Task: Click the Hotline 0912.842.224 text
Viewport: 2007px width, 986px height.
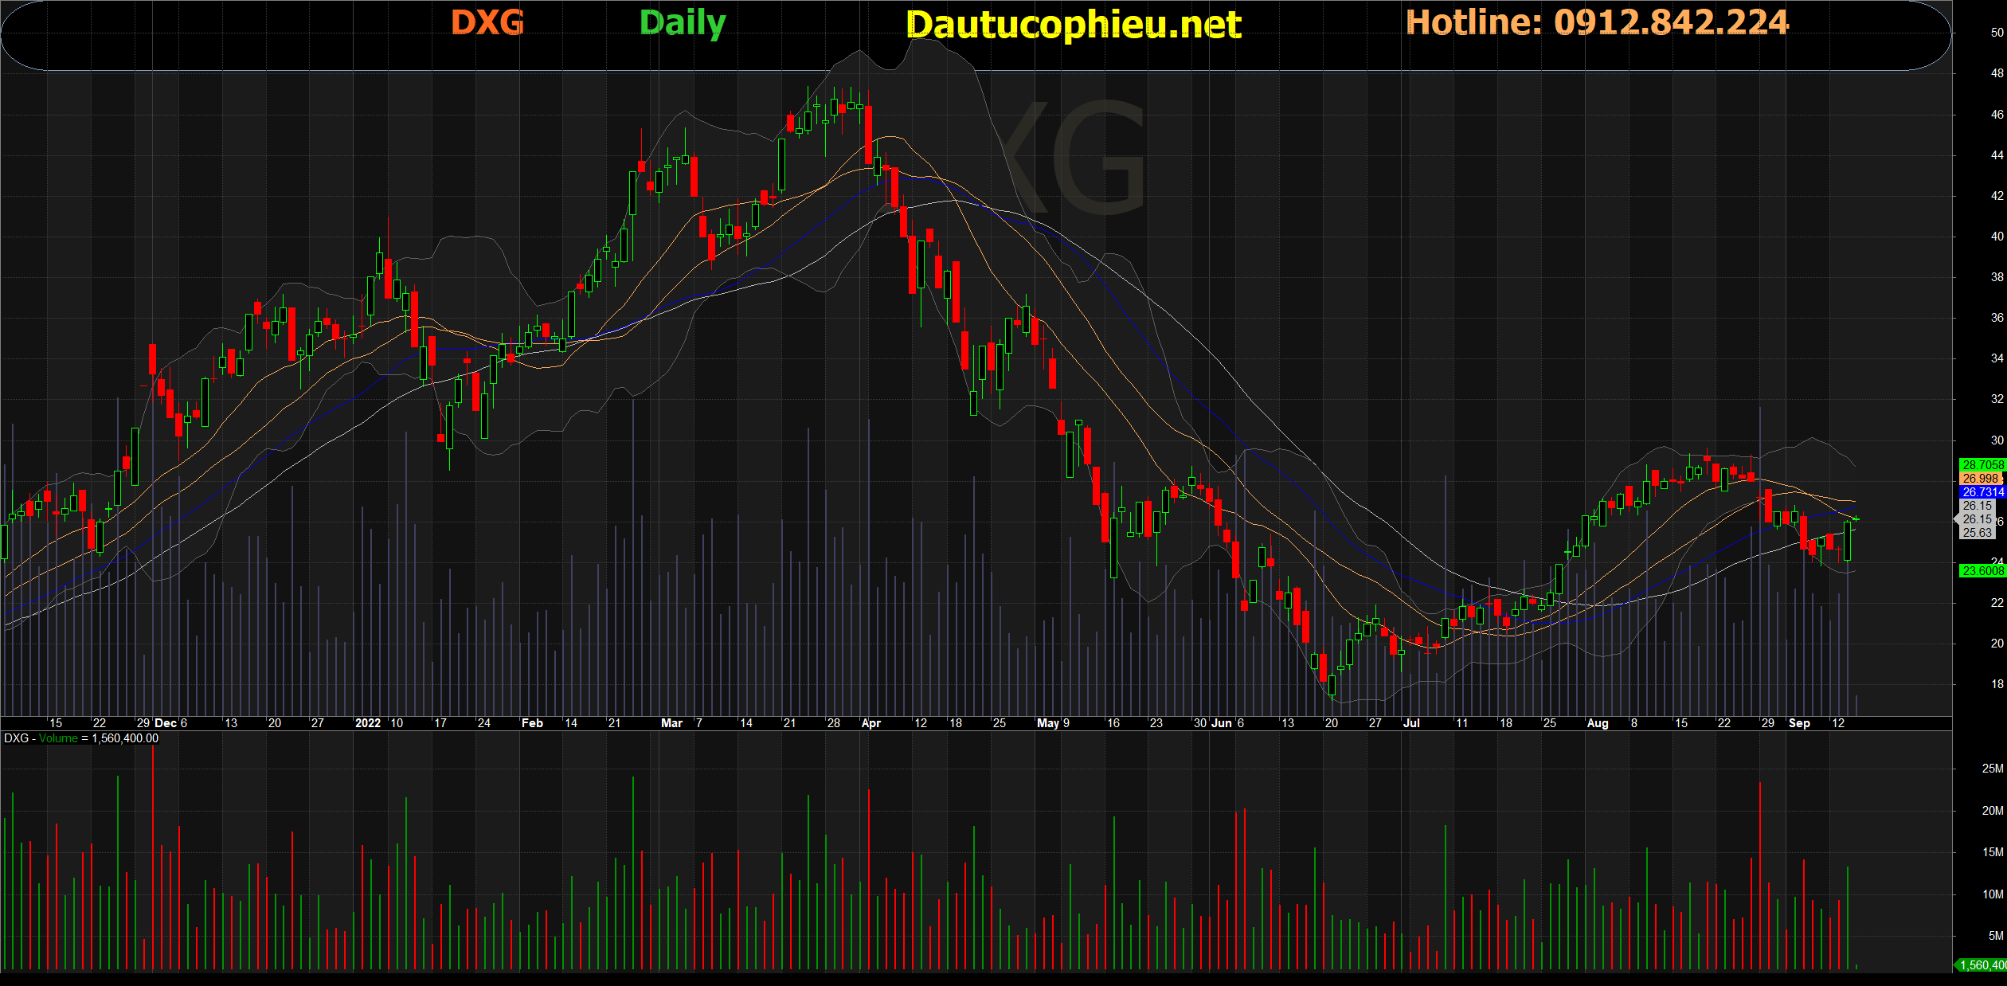Action: 1598,22
